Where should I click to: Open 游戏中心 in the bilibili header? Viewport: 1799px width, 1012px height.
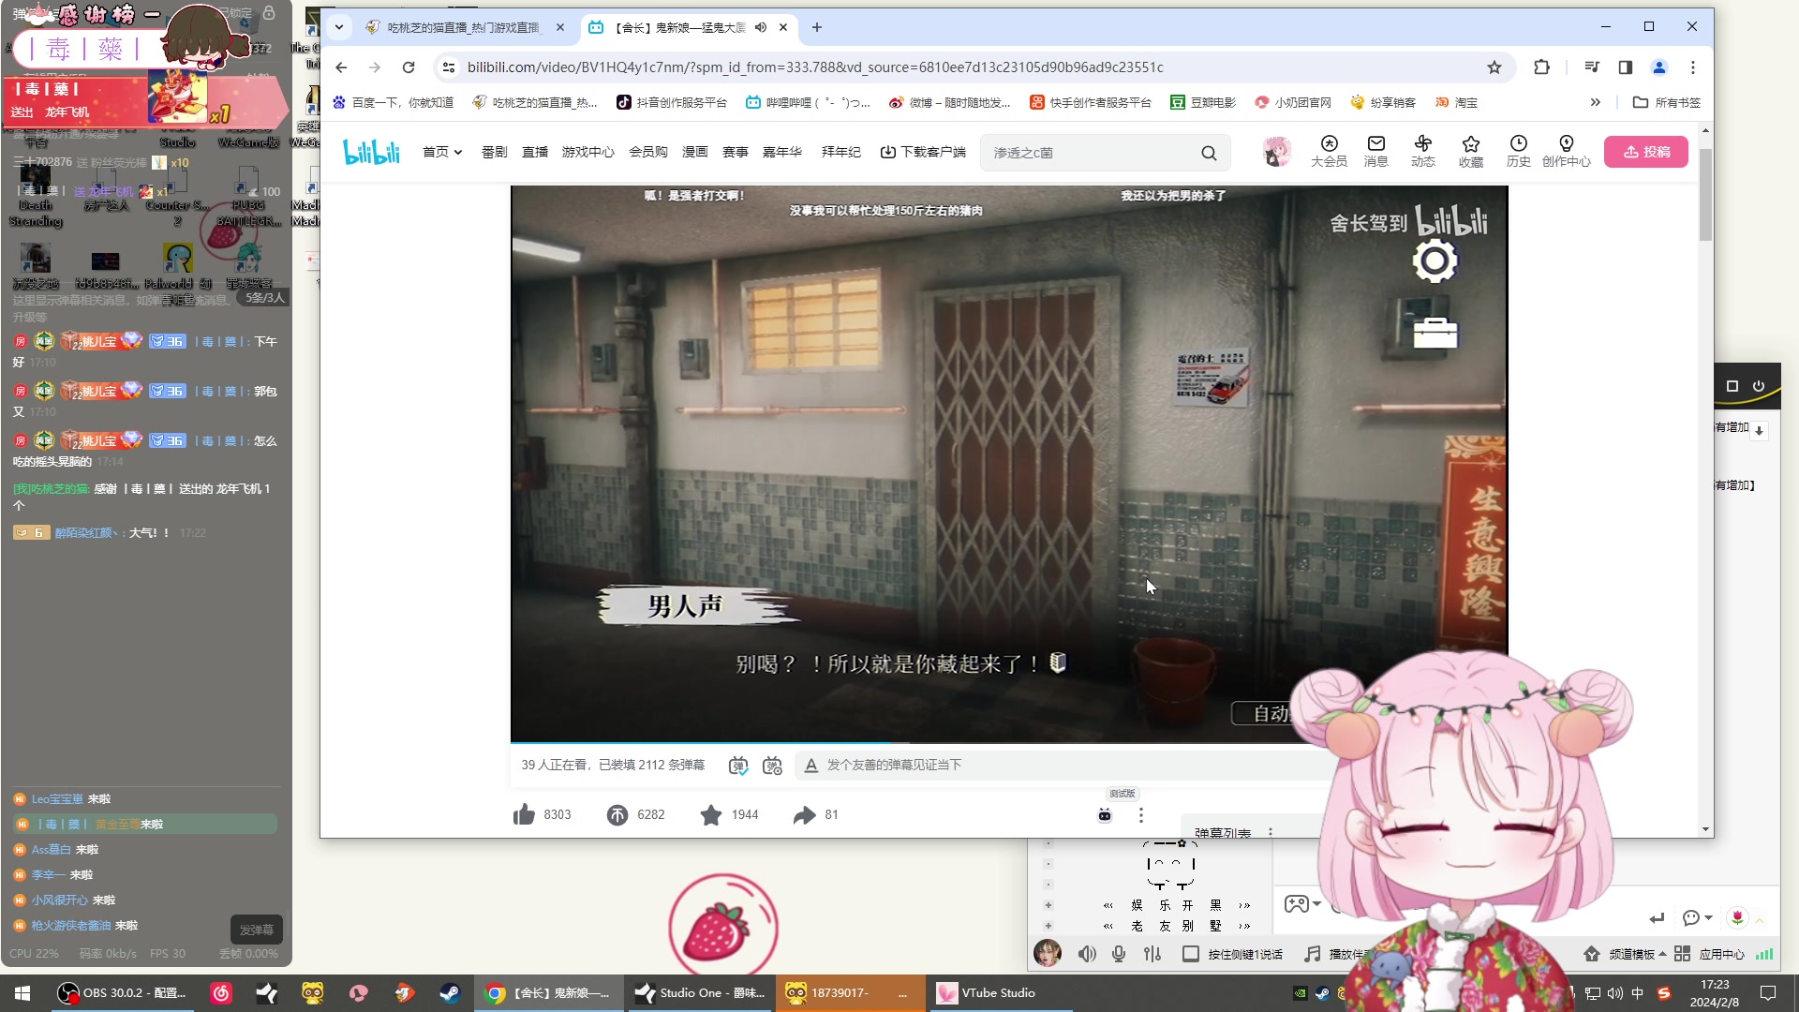click(x=588, y=152)
